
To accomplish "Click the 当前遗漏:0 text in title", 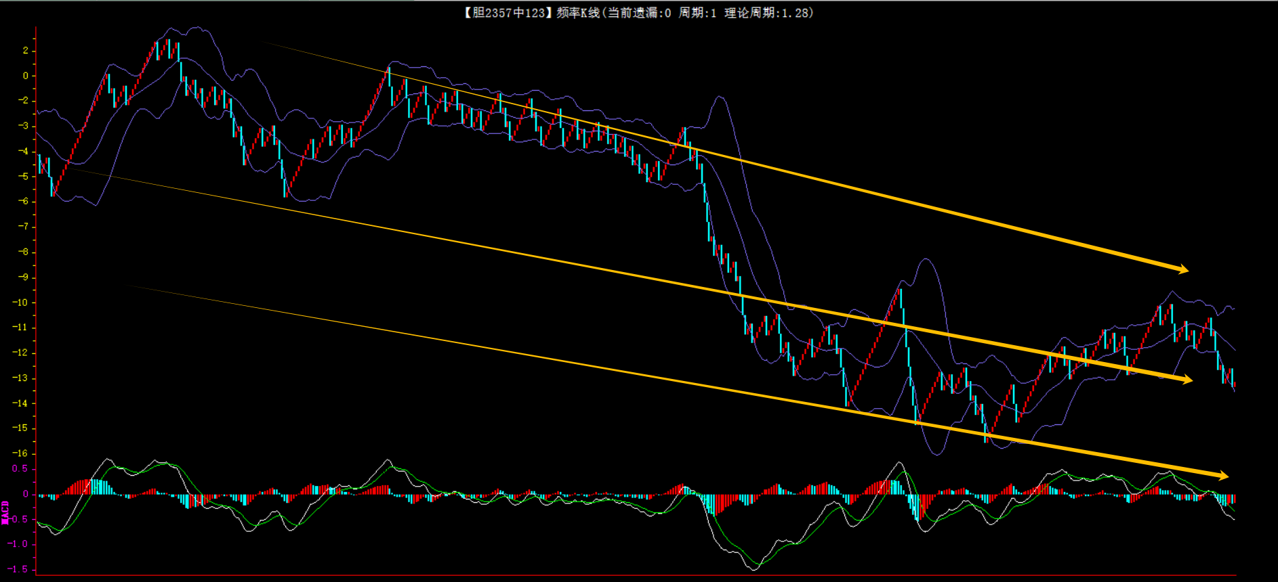I will (639, 13).
